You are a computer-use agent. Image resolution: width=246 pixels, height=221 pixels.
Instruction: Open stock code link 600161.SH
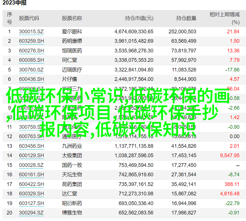(x=31, y=175)
